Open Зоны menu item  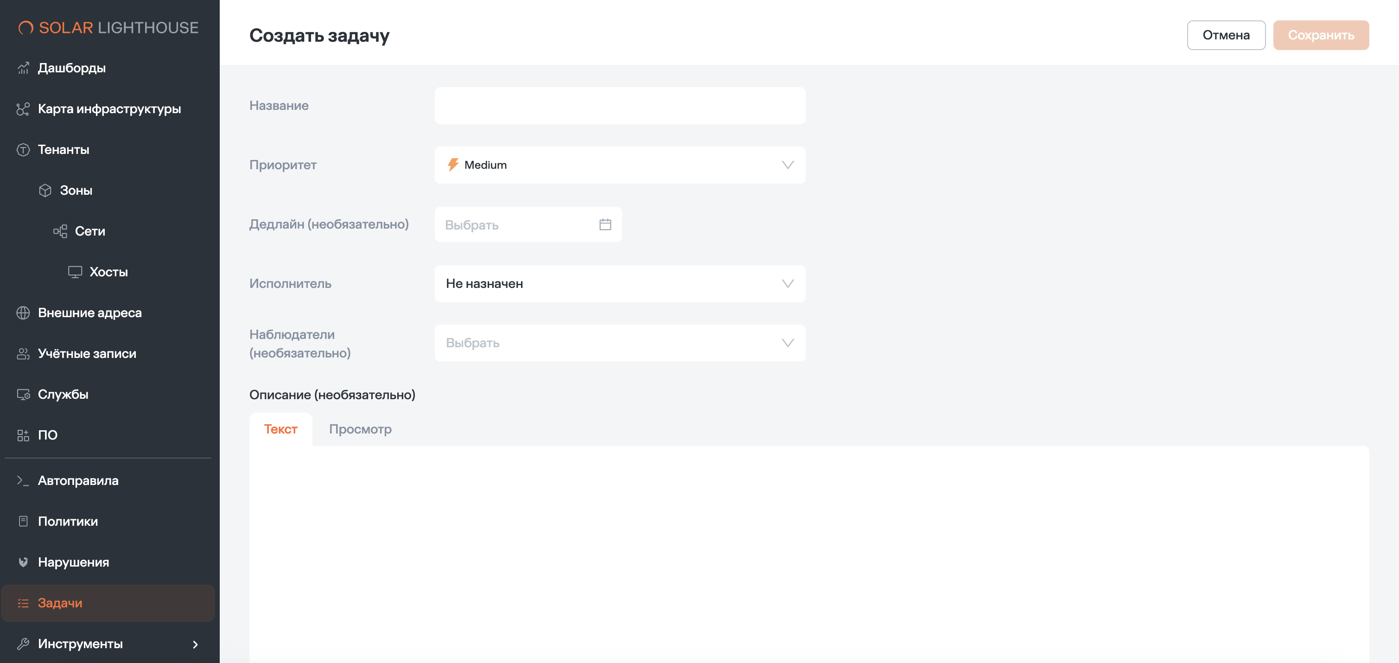pos(108,190)
